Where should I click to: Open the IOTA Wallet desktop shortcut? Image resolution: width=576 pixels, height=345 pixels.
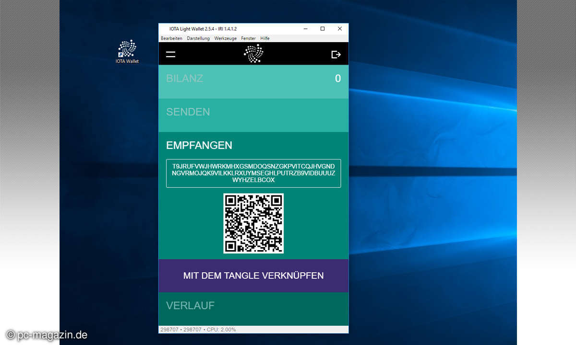click(127, 52)
